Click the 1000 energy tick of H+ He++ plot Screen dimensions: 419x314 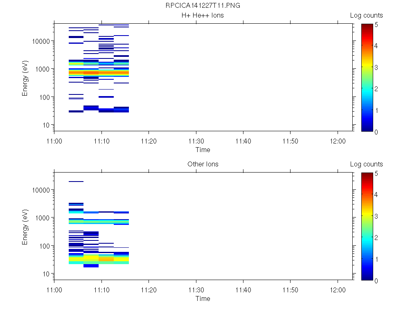pyautogui.click(x=43, y=69)
